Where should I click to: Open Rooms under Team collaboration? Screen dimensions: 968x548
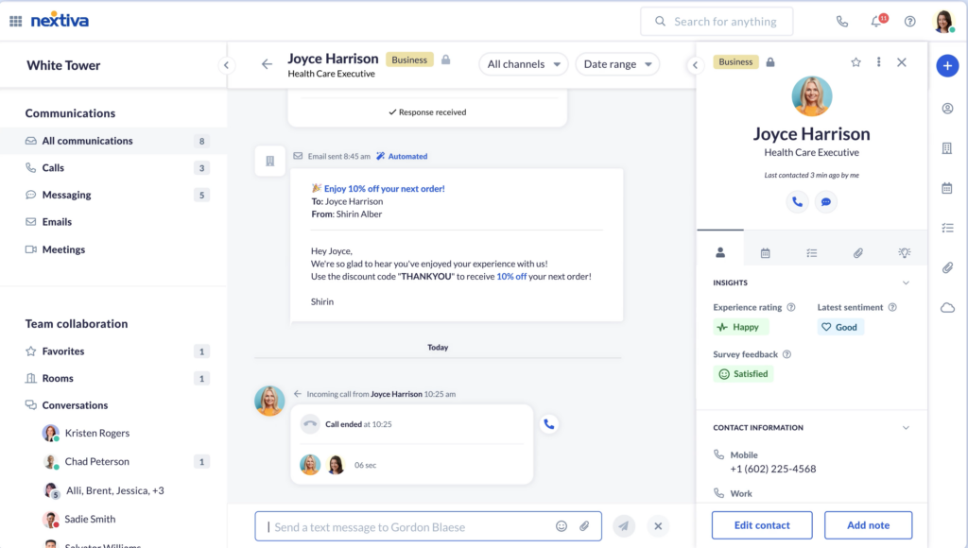[113, 378]
